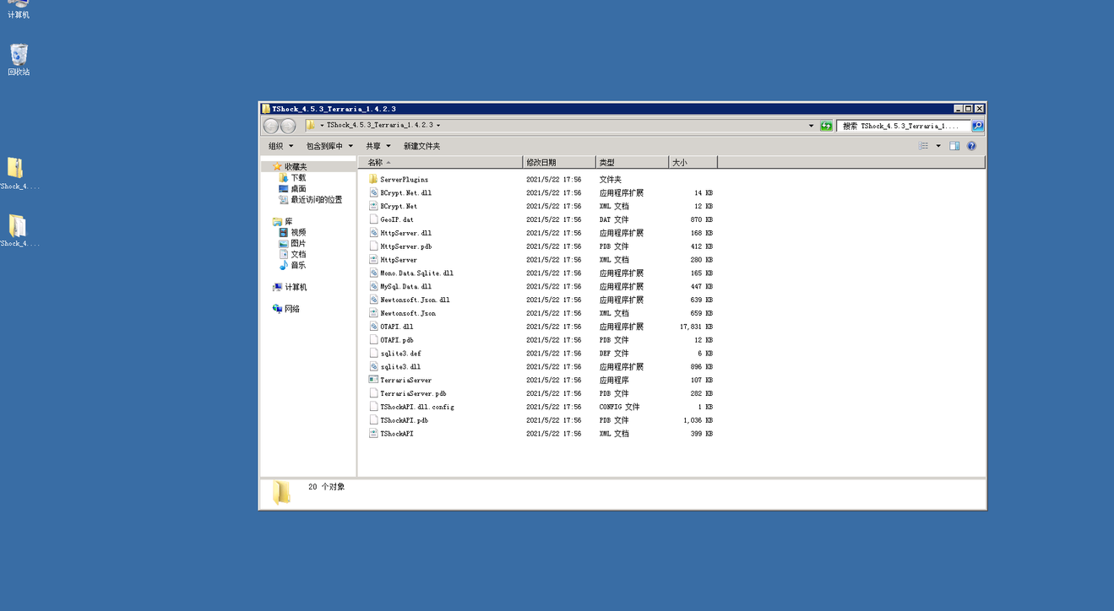Screen dimensions: 1114x611
Task: Sort by the Size column header
Action: (x=693, y=162)
